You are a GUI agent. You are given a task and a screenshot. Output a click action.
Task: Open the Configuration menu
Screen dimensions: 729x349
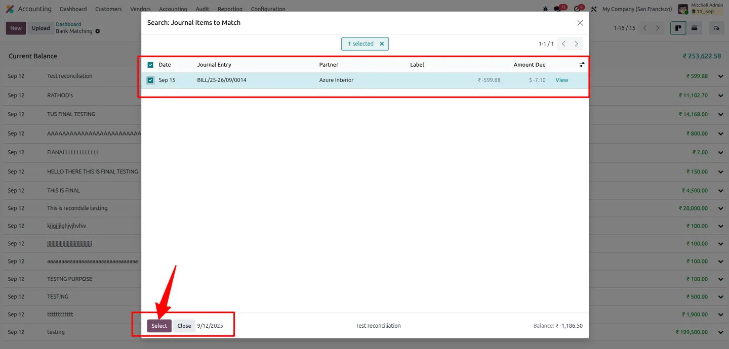268,9
